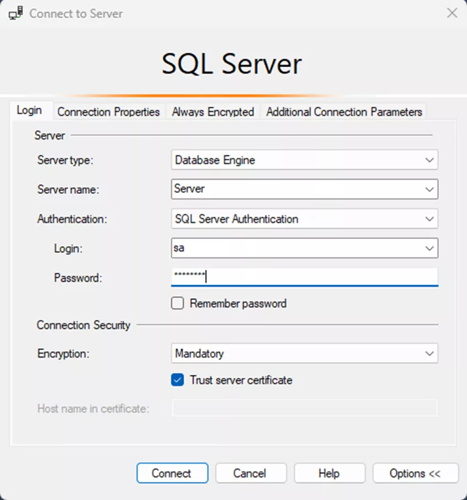467x500 pixels.
Task: Click the SQL Server title text
Action: pyautogui.click(x=232, y=64)
